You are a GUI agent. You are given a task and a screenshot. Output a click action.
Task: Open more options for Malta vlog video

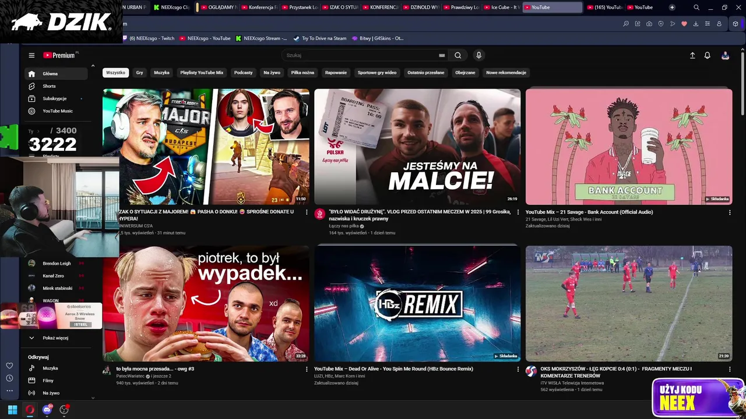click(518, 212)
